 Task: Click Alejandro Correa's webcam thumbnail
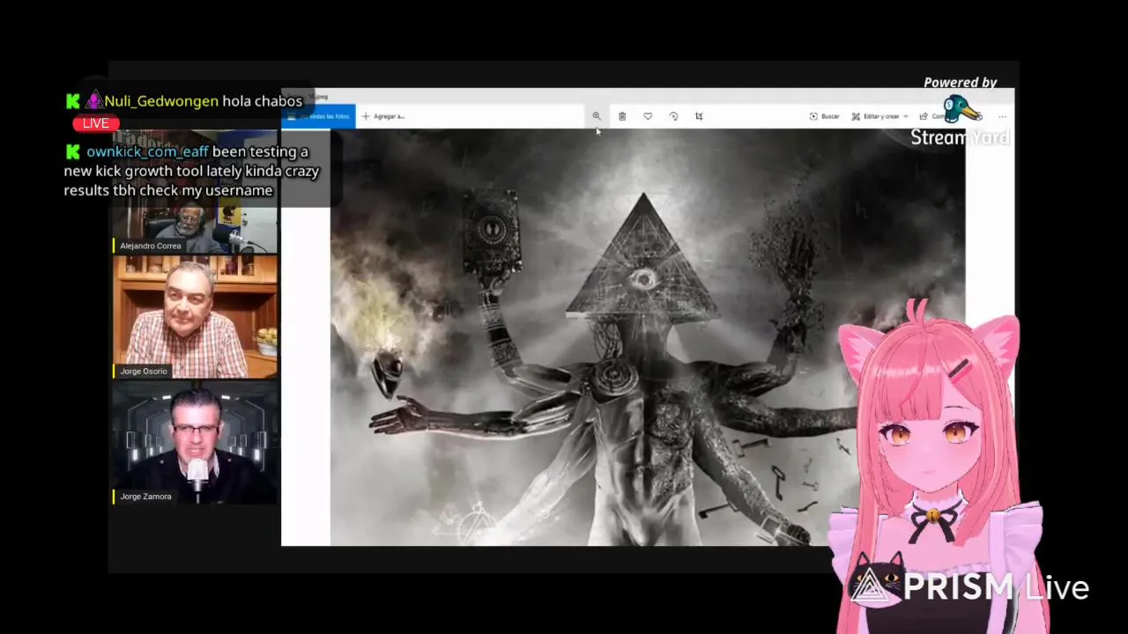click(x=195, y=192)
